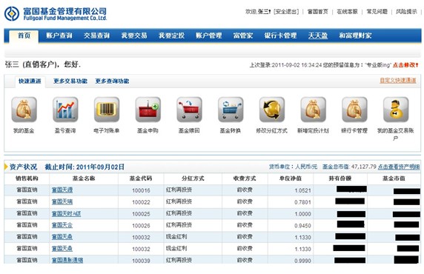Open the 交易查询 menu
424x274 pixels.
[x=96, y=36]
